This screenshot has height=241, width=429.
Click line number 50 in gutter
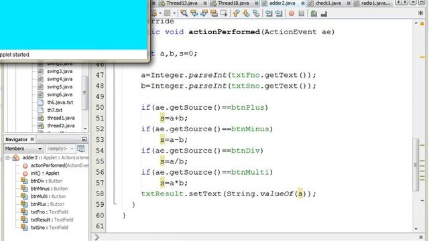click(x=100, y=107)
